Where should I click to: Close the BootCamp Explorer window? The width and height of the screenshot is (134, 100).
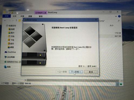coord(118,12)
